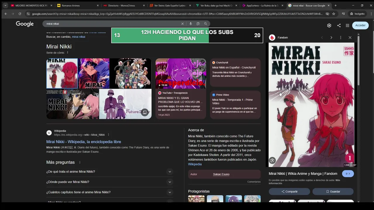Open Mirai Nikki Wikipedia result link
Viewport: 374px width, 210px height.
(x=84, y=142)
